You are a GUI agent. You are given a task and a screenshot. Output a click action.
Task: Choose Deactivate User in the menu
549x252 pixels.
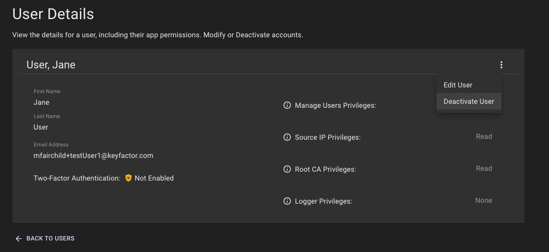pyautogui.click(x=469, y=102)
